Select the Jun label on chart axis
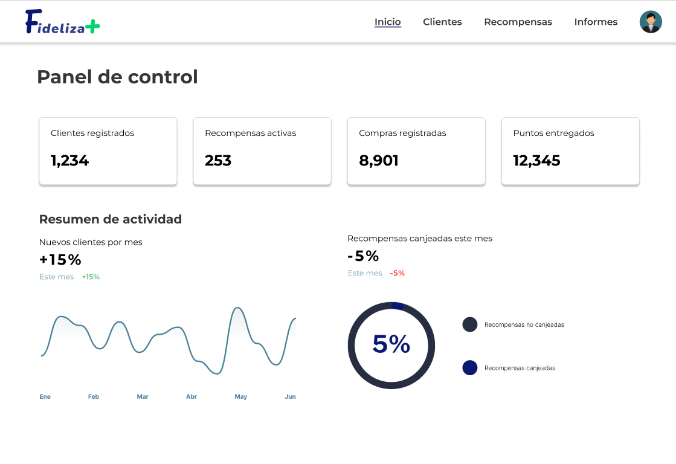The image size is (676, 464). [291, 397]
